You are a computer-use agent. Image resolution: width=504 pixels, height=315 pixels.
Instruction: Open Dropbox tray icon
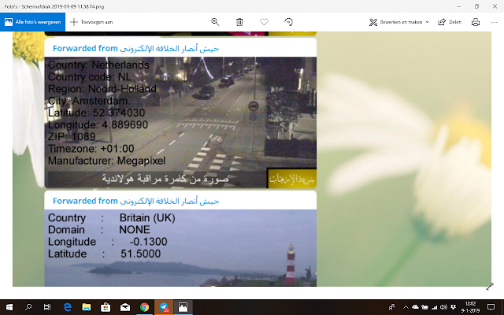(454, 307)
